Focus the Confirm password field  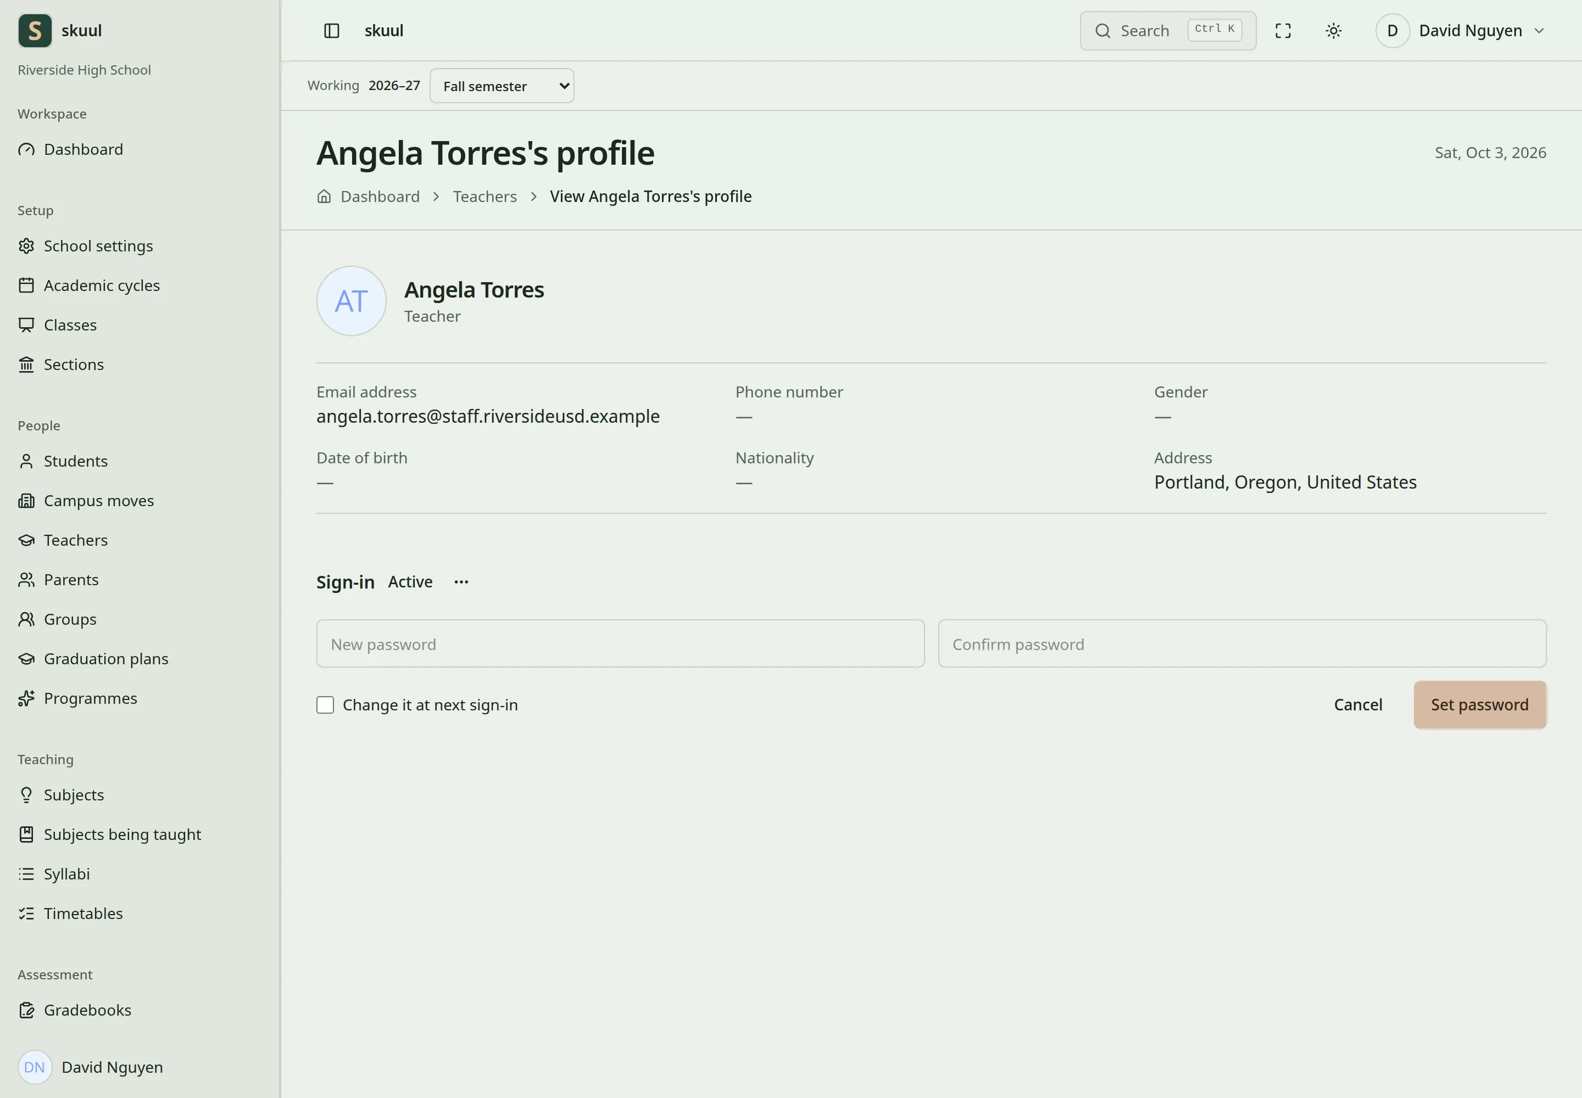click(1242, 644)
